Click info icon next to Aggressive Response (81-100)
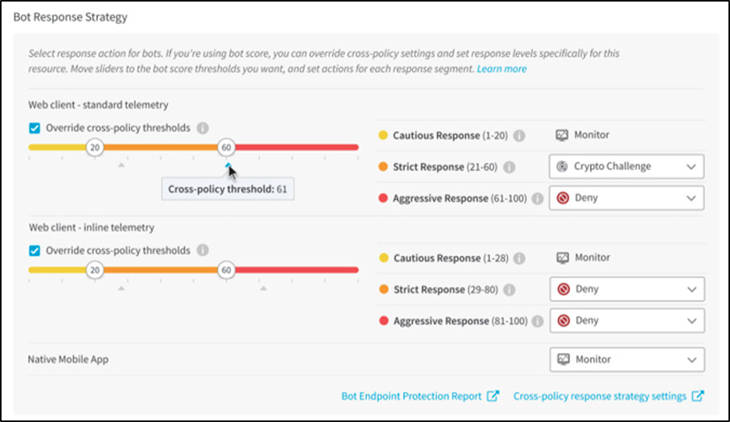Screen dimensions: 730x422 click(x=537, y=321)
